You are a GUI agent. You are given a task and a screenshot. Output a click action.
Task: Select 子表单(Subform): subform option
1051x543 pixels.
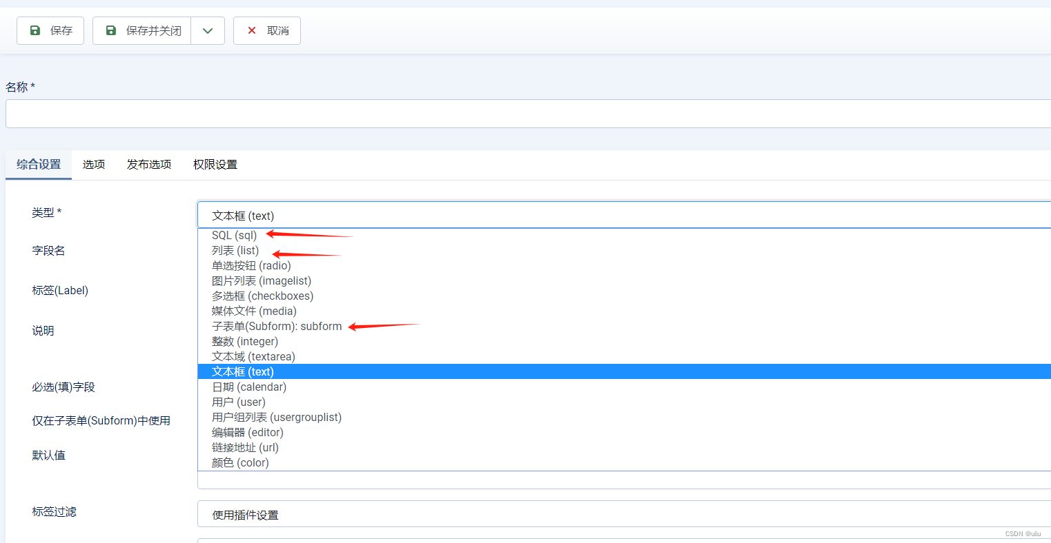[624, 327]
